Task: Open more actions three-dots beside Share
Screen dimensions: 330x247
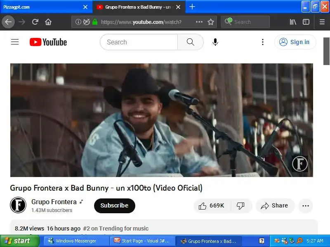Action: 306,205
